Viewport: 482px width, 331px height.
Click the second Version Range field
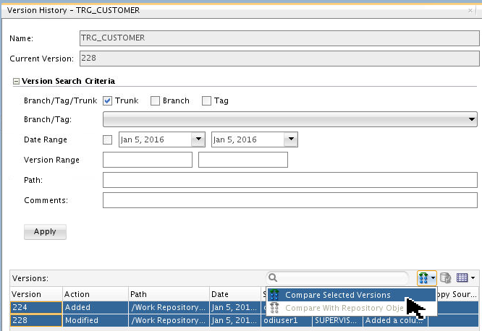click(x=243, y=160)
